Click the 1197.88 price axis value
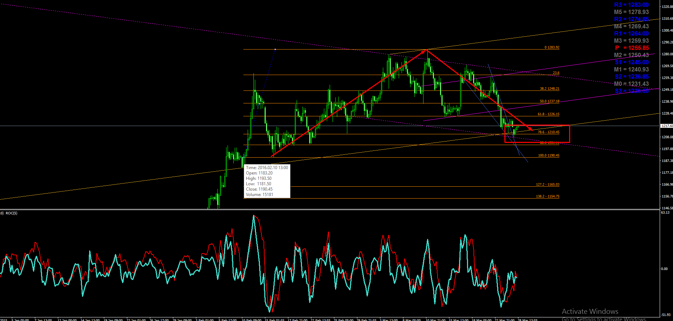This screenshot has height=321, width=673. coord(667,149)
